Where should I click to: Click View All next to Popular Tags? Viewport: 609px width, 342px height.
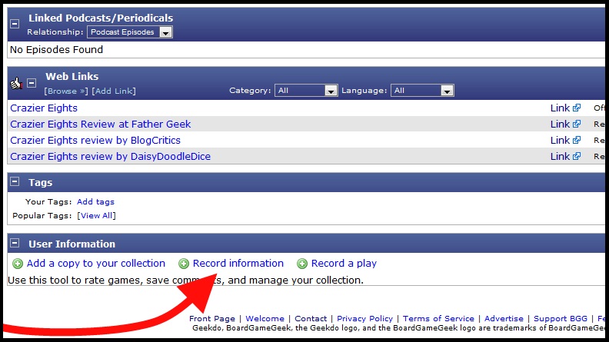click(x=97, y=215)
